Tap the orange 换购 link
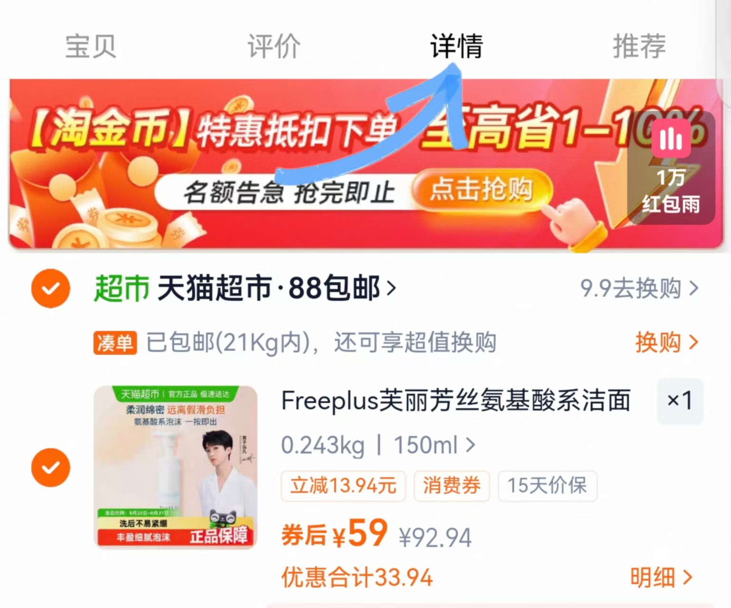Screen dimensions: 731x608 [x=666, y=342]
